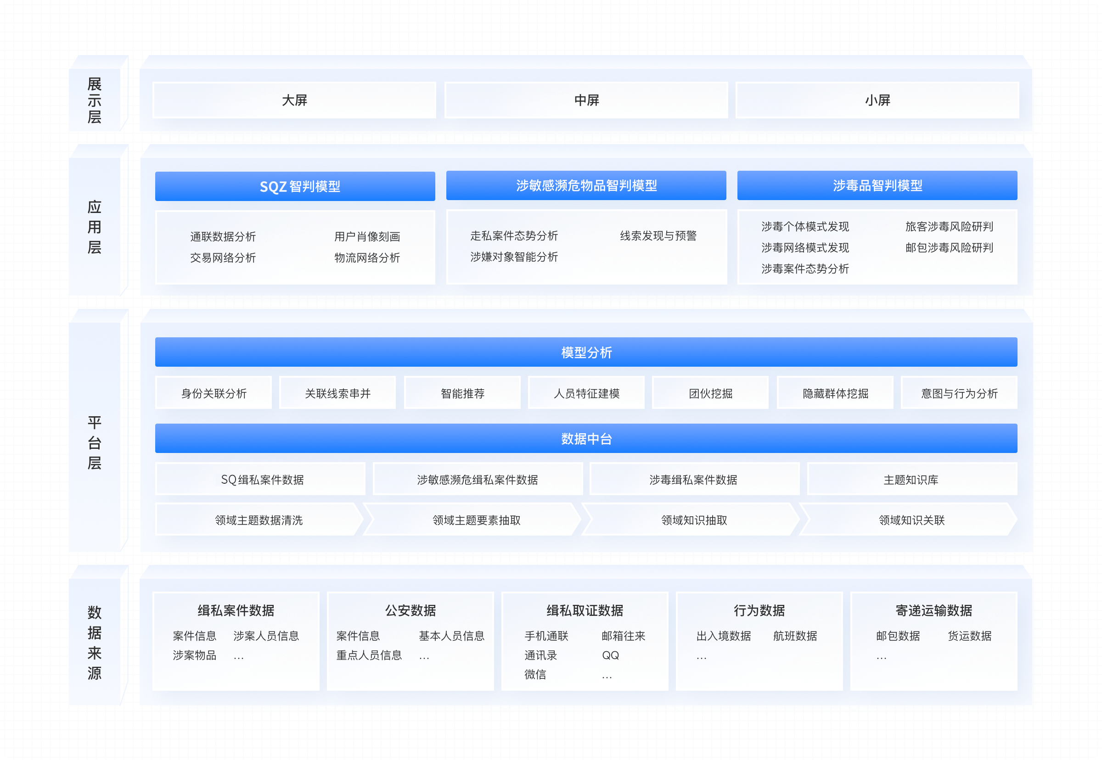Click 涉案人员信息 in 缉私案件数据 card
Screen dimensions: 1102x760
tap(266, 636)
